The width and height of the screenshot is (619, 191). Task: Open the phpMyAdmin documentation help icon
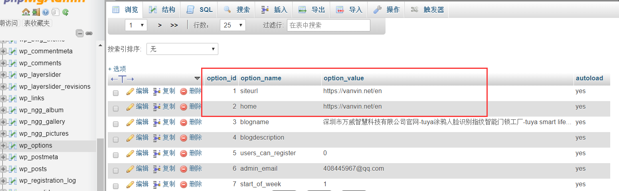coord(45,12)
